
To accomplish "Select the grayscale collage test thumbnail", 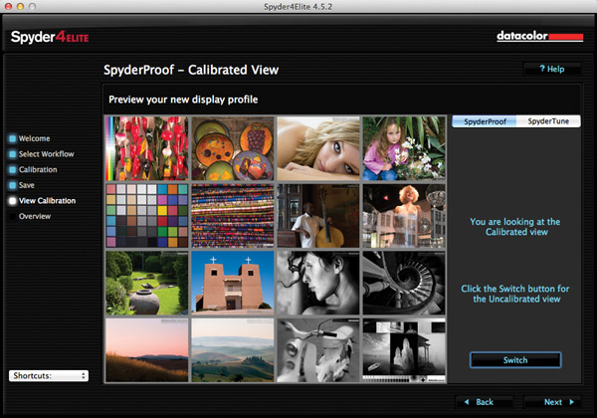I will click(x=404, y=350).
